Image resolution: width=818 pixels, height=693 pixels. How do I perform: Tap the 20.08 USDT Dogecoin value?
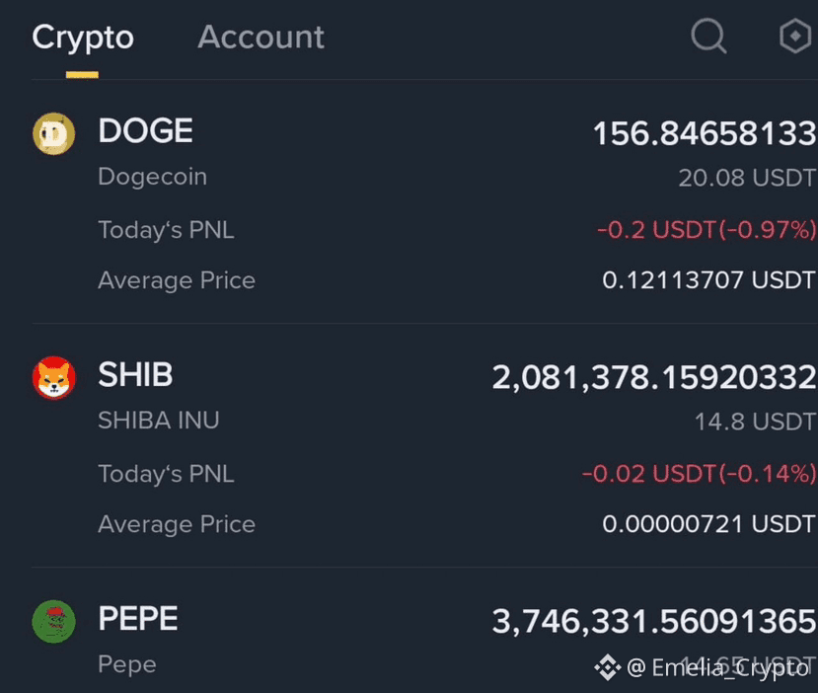click(747, 178)
